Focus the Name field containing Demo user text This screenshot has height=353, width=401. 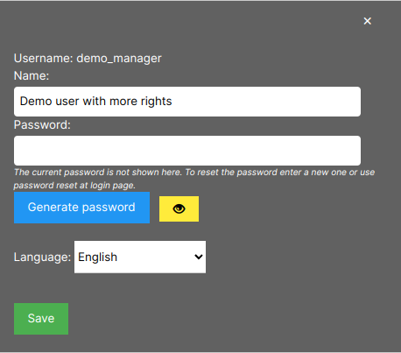(x=187, y=102)
